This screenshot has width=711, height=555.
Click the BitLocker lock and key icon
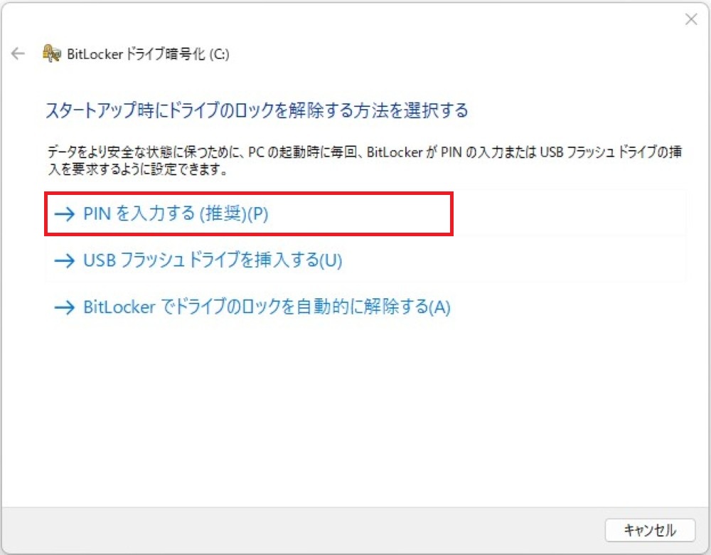click(52, 53)
